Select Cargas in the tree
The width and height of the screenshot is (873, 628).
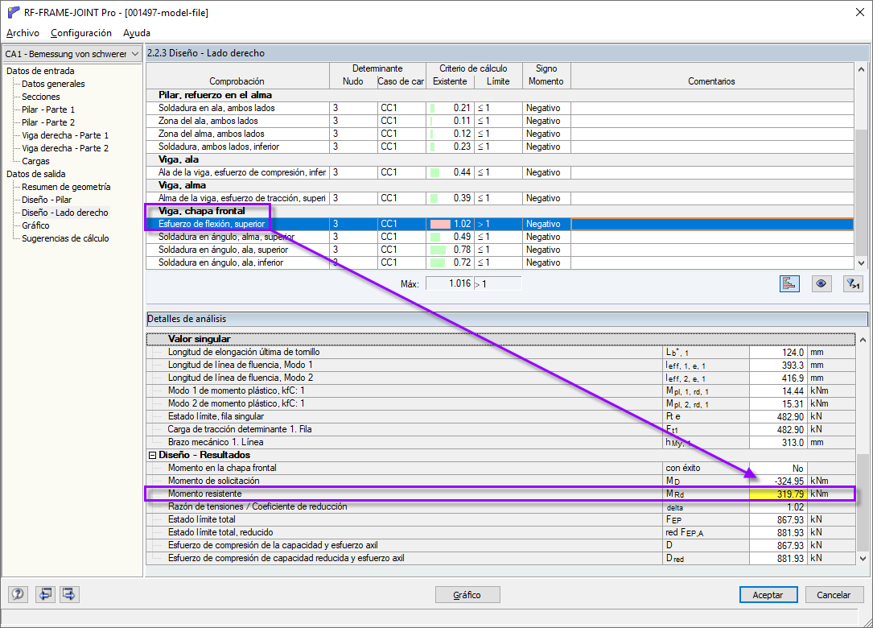pos(35,161)
